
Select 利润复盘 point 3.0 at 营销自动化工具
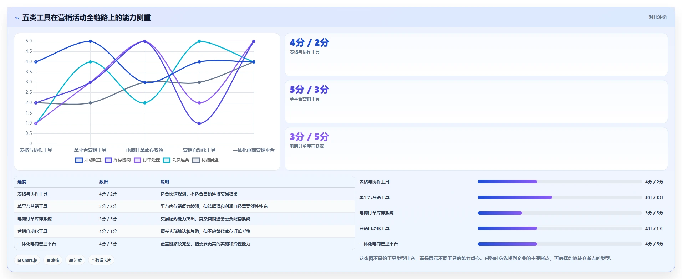(199, 82)
